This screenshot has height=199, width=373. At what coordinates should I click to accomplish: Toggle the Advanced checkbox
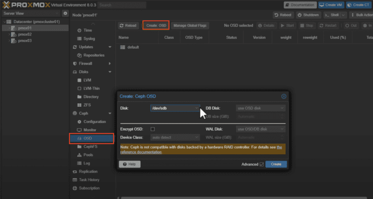tap(262, 164)
